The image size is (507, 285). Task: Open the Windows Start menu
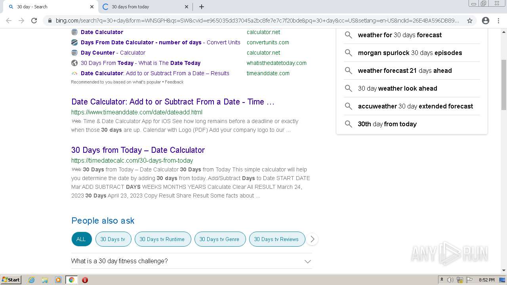point(11,280)
